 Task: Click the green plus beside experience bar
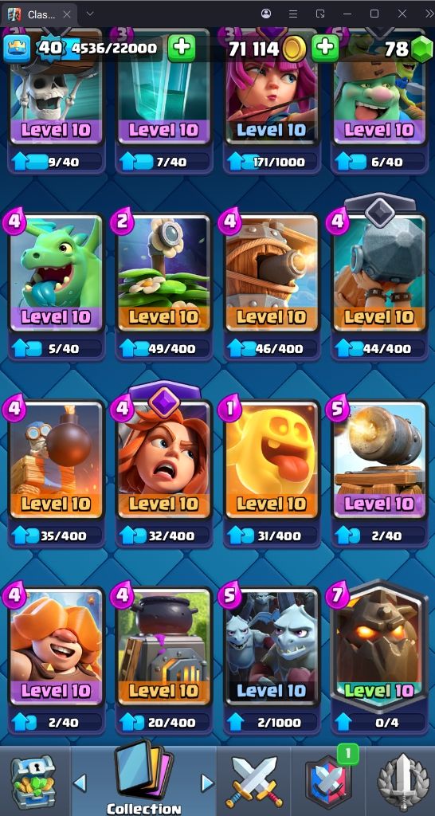[181, 49]
